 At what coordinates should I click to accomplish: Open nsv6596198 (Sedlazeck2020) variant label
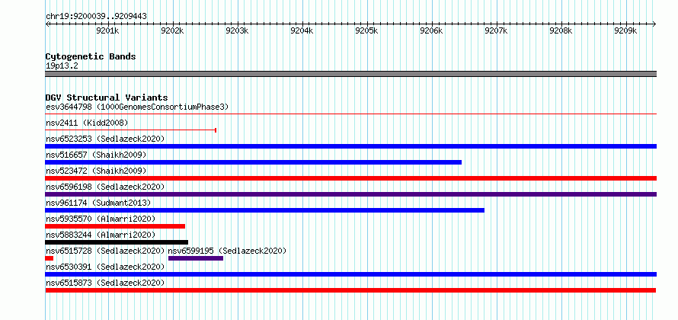click(x=105, y=187)
